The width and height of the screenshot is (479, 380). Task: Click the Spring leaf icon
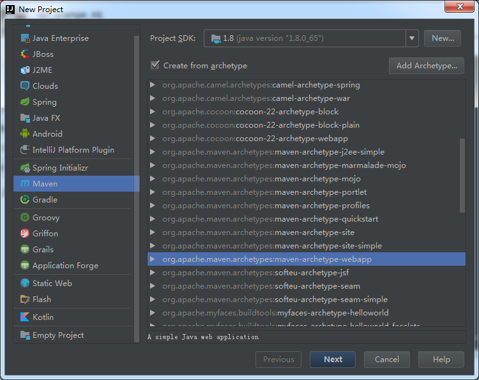(x=25, y=102)
